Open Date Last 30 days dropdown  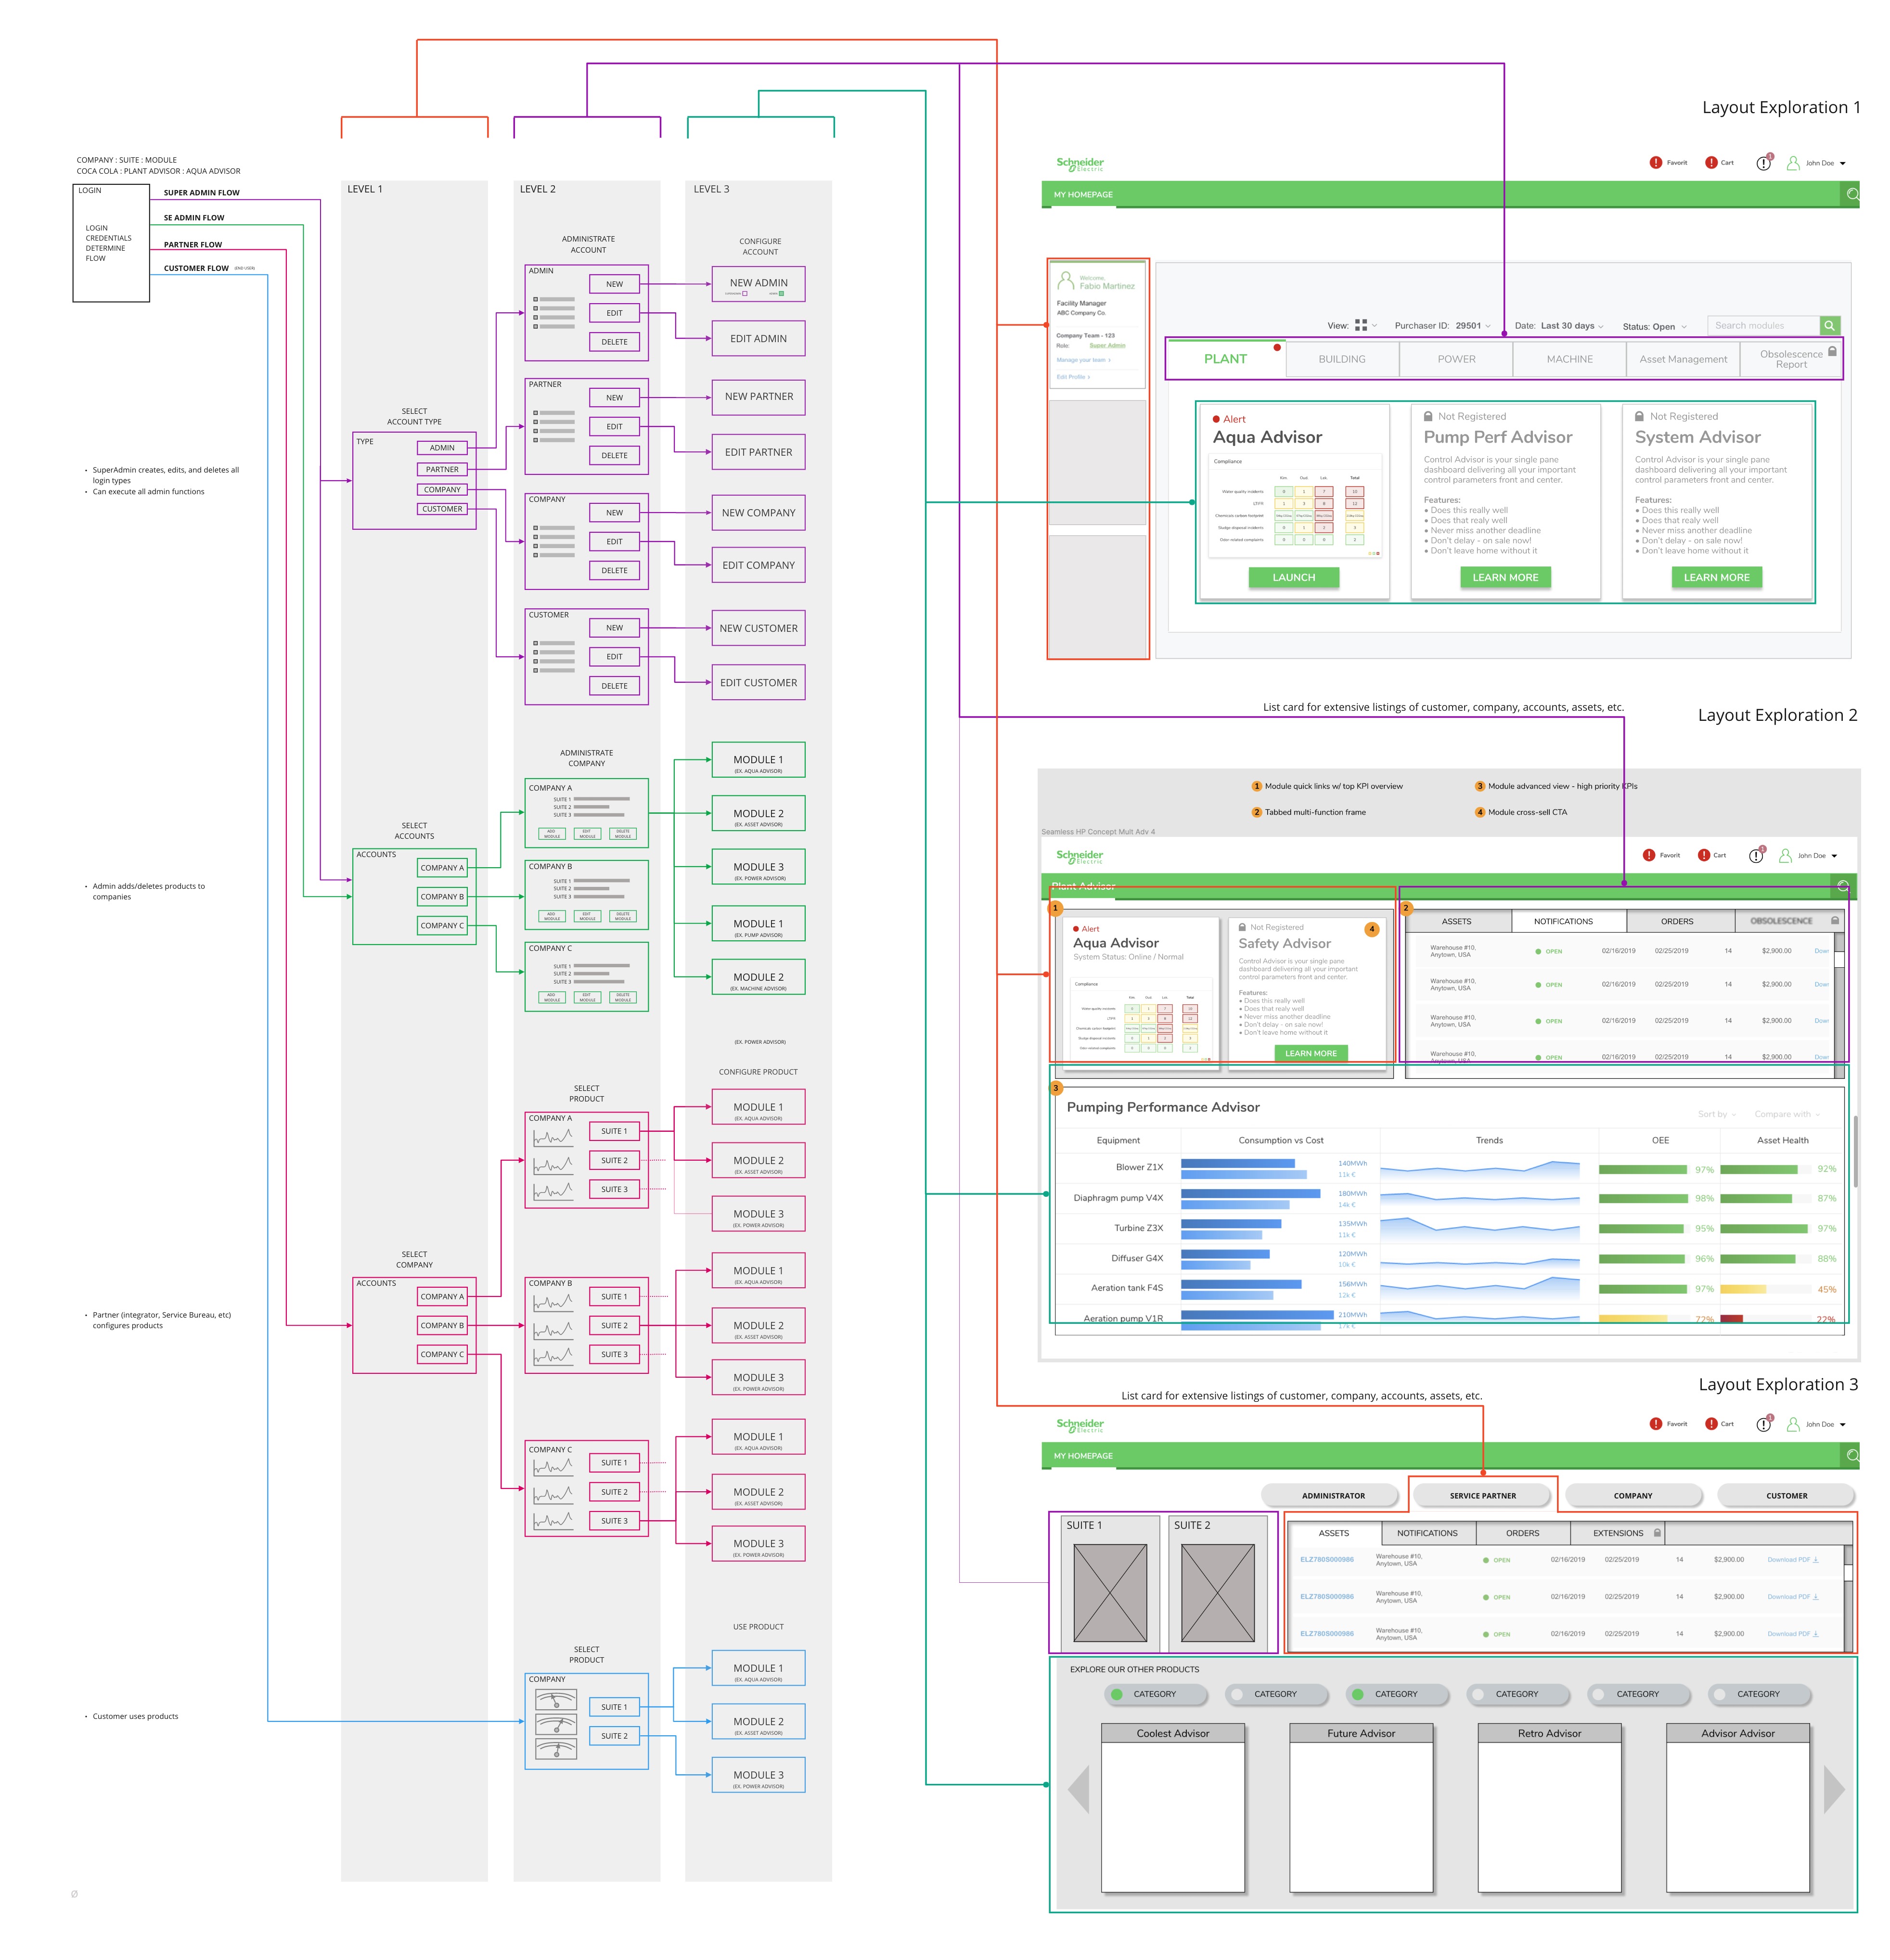point(1558,325)
